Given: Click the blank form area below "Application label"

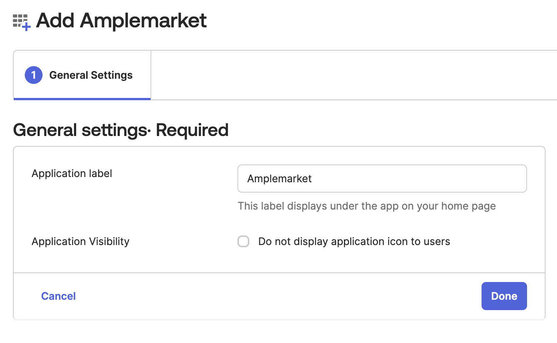Looking at the screenshot, I should pyautogui.click(x=111, y=207).
